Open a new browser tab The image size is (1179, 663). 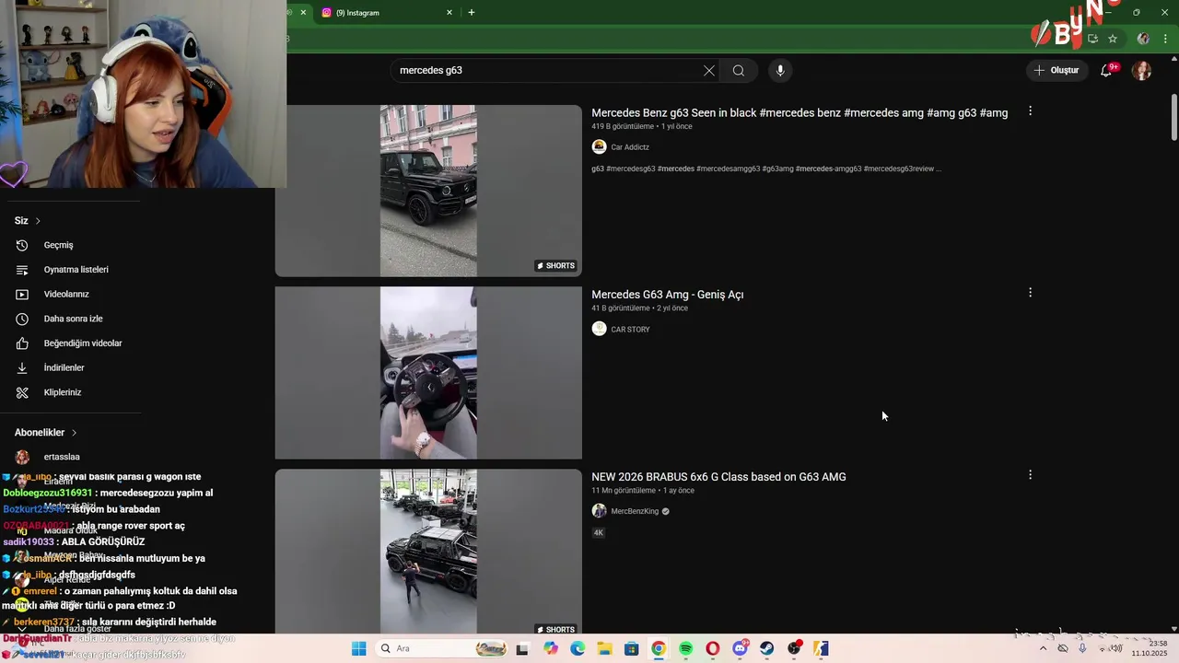[472, 13]
